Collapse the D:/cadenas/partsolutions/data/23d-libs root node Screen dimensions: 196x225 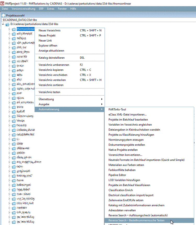tap(3, 24)
